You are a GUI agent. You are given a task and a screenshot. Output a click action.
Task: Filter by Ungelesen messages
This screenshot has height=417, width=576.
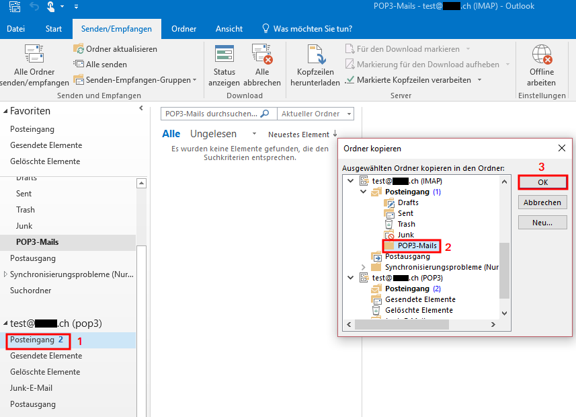[214, 134]
